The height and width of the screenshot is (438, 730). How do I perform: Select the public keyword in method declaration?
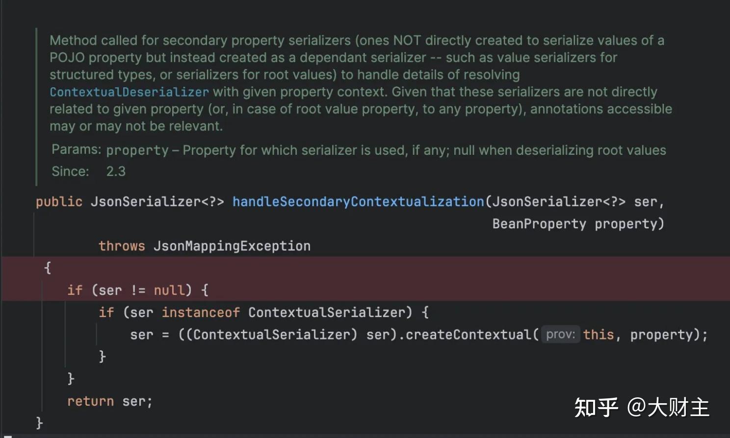pos(59,201)
